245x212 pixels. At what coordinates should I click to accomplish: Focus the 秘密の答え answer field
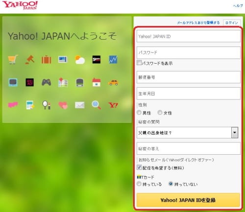click(x=189, y=148)
